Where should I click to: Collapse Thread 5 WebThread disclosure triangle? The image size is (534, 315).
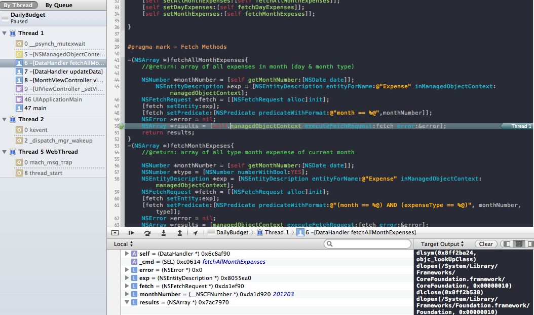(5, 152)
